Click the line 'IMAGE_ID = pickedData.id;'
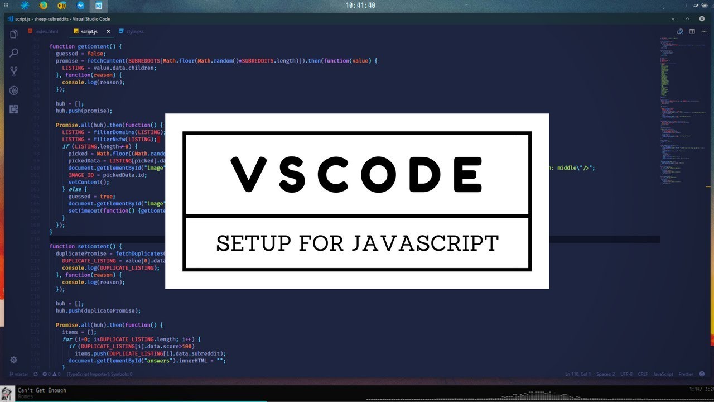Image resolution: width=714 pixels, height=402 pixels. click(x=108, y=175)
